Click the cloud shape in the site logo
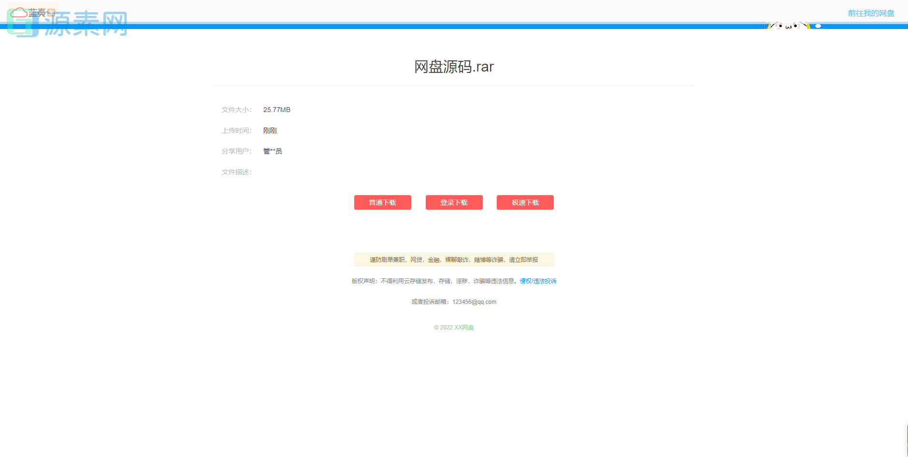Viewport: 908px width, 457px height. pos(18,12)
